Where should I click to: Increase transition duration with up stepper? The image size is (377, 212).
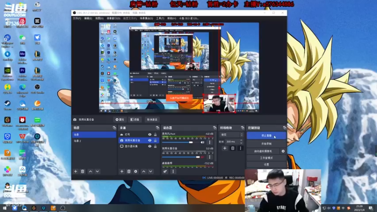click(x=241, y=140)
